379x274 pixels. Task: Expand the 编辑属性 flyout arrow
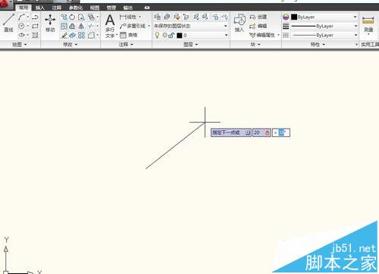point(278,35)
